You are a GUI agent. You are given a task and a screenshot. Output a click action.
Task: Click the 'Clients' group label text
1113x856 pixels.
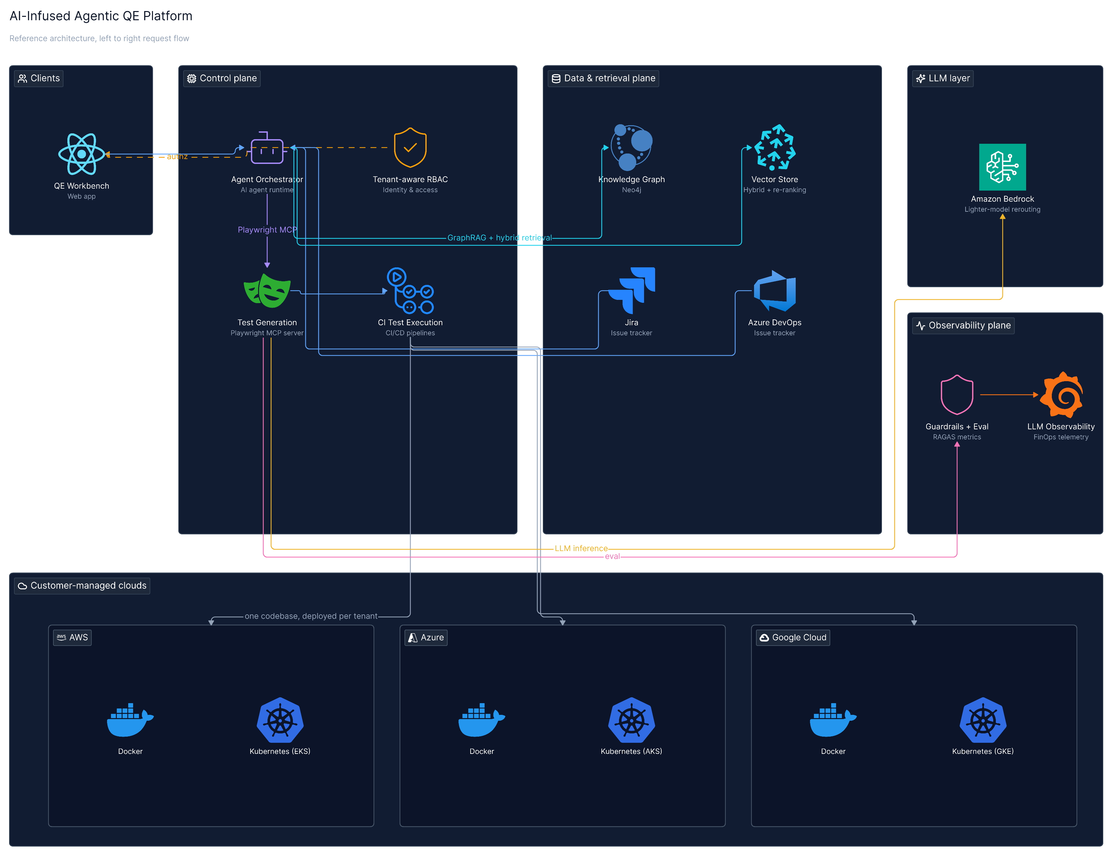click(x=45, y=78)
